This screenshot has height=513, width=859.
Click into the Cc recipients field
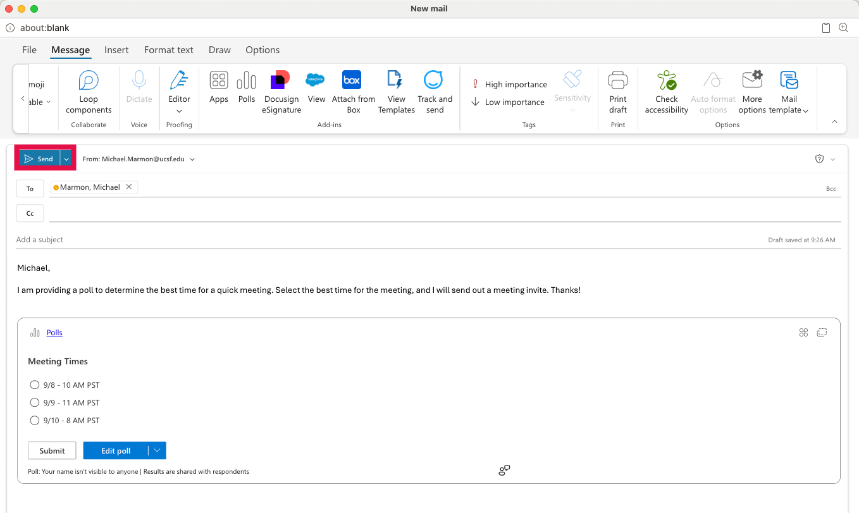coord(445,213)
